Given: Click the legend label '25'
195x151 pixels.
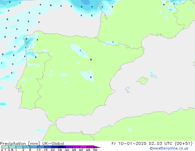Looking at the screenshot, I should click(60, 150).
